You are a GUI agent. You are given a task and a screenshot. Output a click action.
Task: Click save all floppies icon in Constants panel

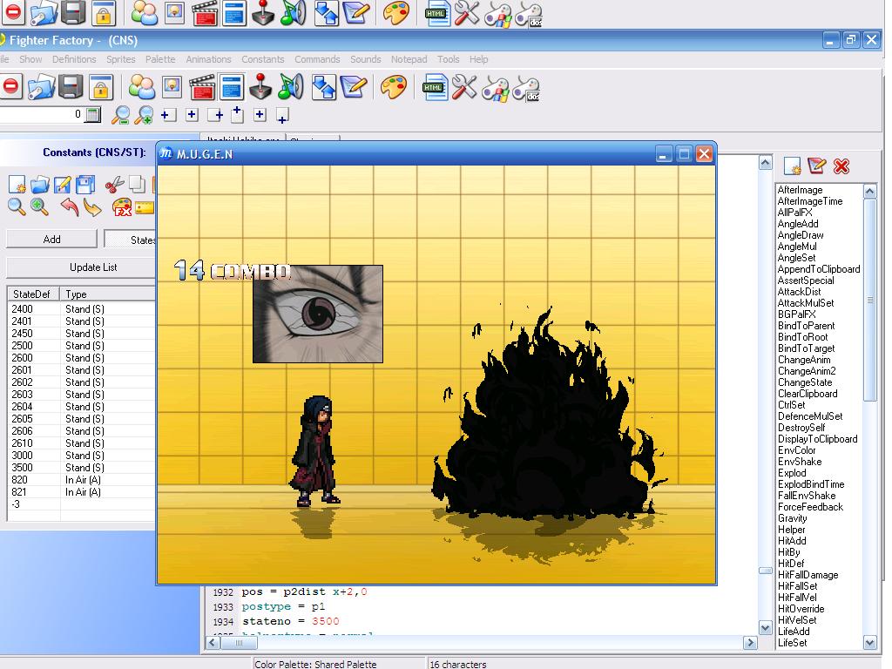(84, 185)
